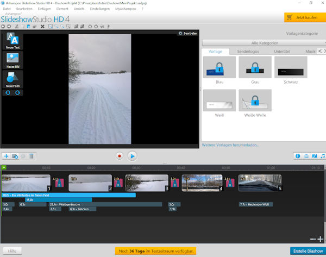Open the Alle Kategorien dropdown
The image size is (326, 257).
tap(264, 43)
